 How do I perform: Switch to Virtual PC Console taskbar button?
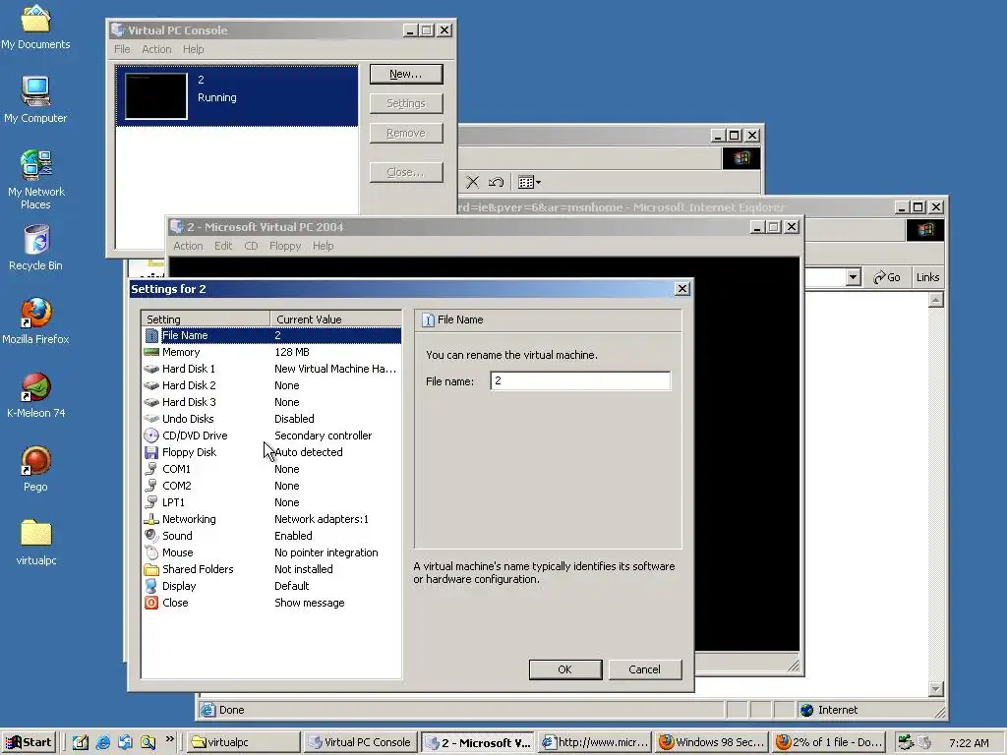point(360,742)
